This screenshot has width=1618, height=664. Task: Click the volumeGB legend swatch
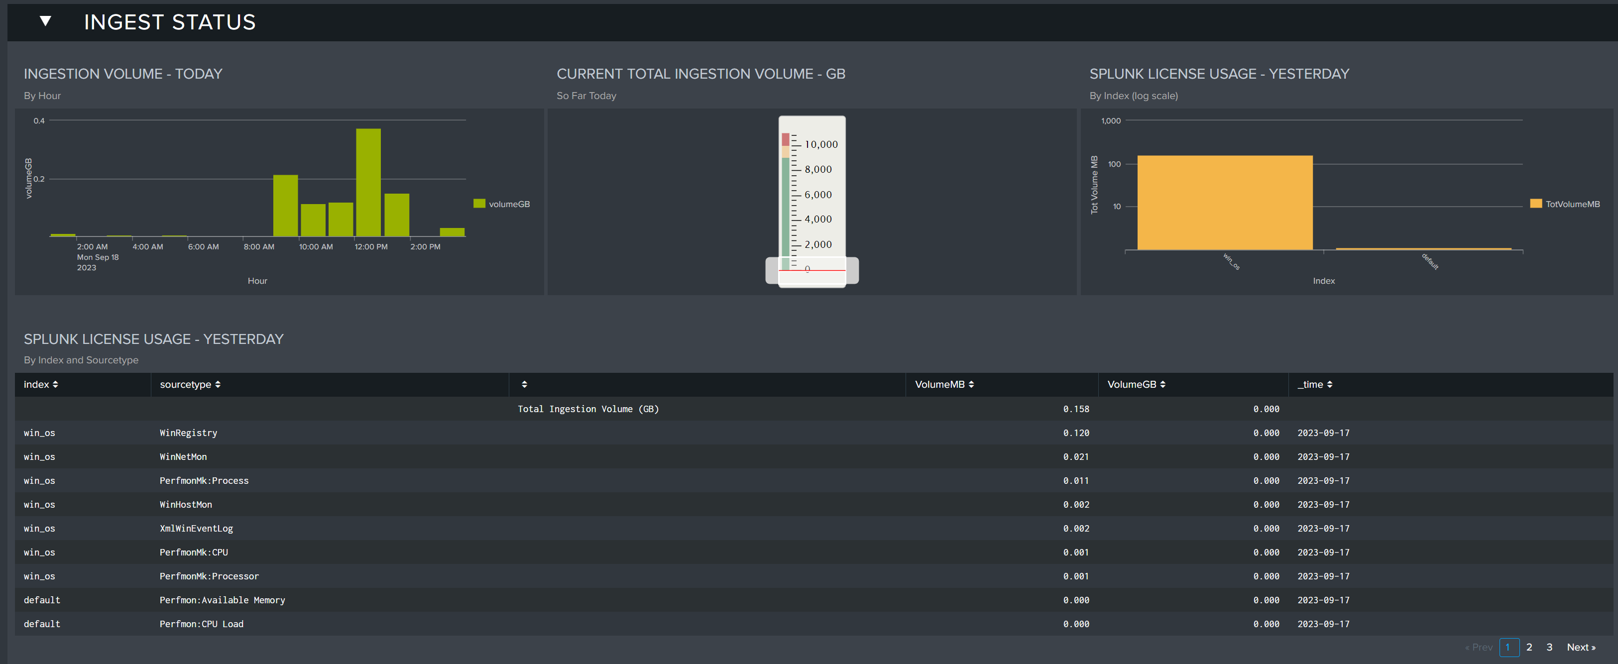point(479,204)
